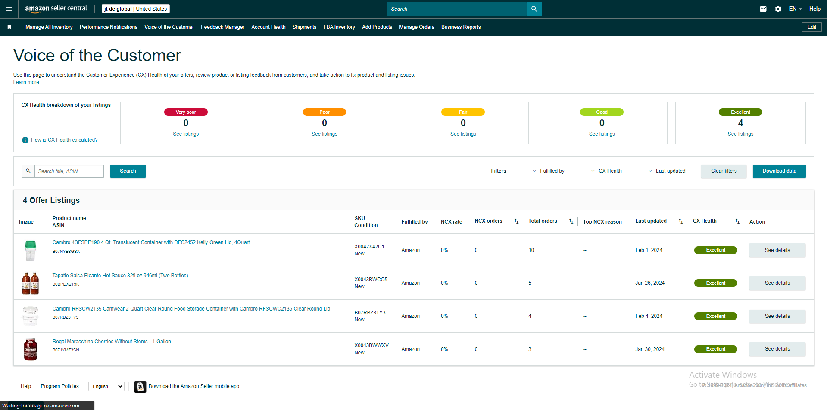See details for Cambro RFSCW2135 container
Screen dimensions: 827x410
tap(777, 316)
